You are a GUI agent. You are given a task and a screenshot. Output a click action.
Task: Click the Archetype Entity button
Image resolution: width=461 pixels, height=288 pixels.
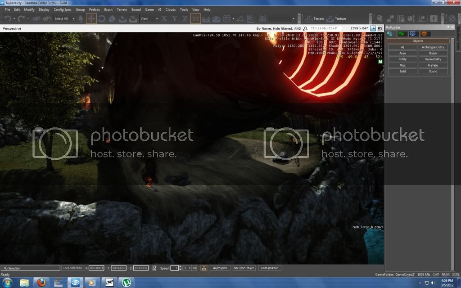[x=433, y=47]
